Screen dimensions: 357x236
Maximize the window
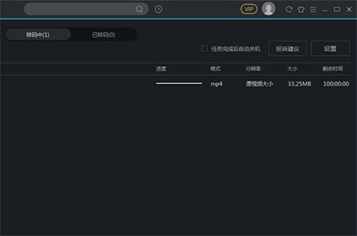click(x=337, y=10)
